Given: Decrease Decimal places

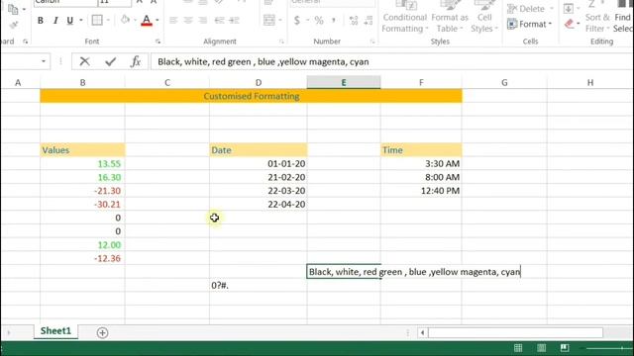Looking at the screenshot, I should click(x=368, y=20).
